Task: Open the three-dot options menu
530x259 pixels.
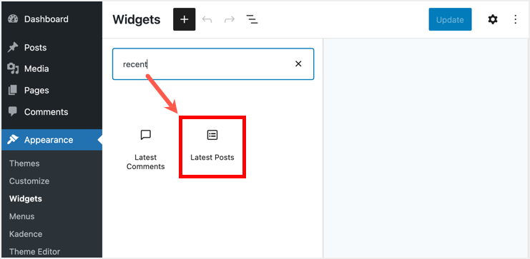Action: [x=516, y=19]
